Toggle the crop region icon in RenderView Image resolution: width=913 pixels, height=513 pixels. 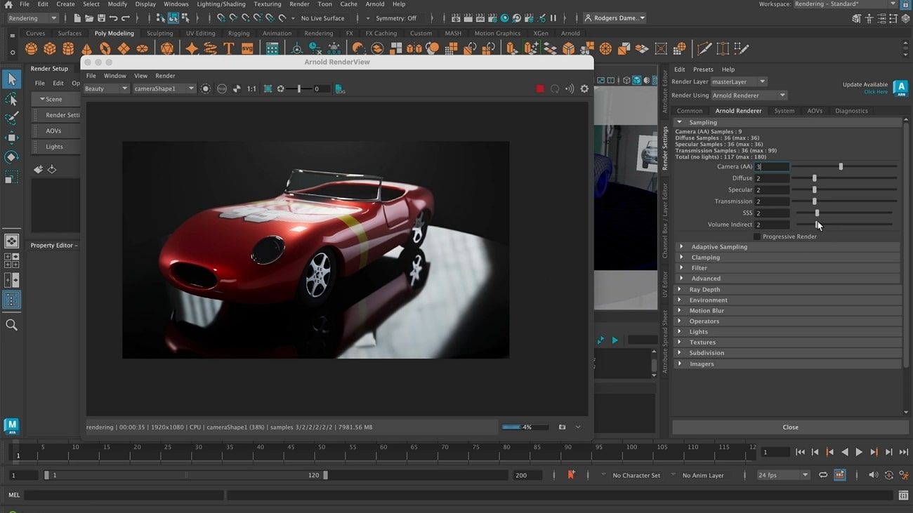coord(268,89)
